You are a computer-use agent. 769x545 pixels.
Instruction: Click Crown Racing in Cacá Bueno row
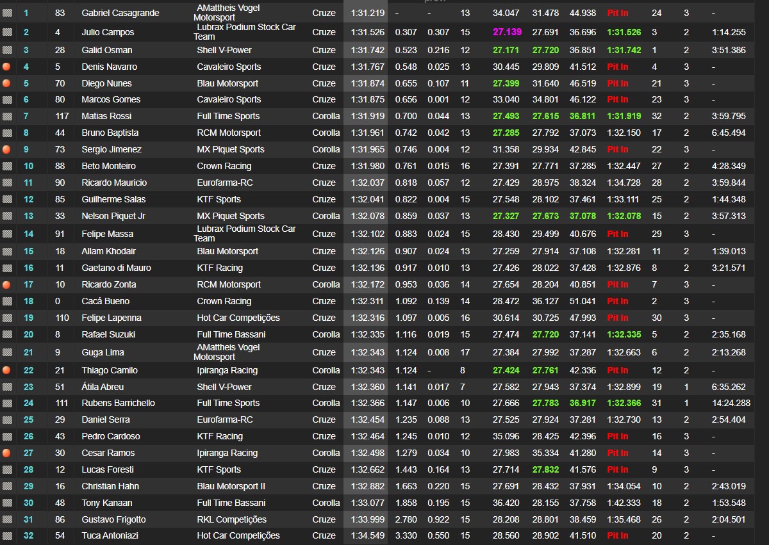point(224,301)
